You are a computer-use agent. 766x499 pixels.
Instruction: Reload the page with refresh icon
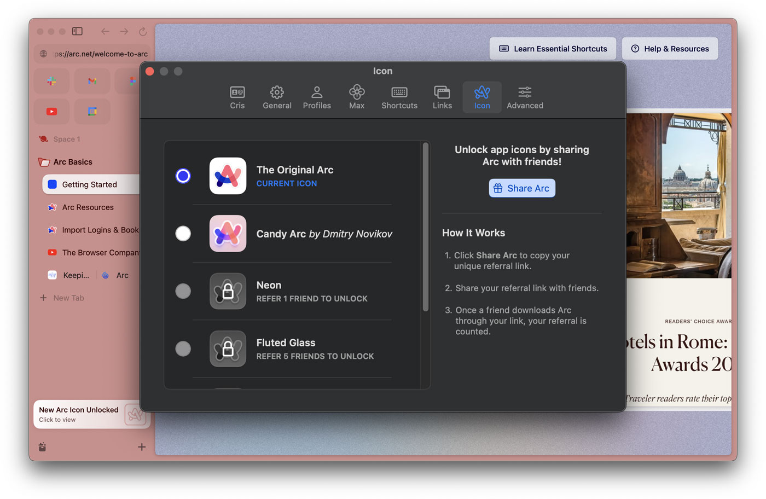pos(143,32)
